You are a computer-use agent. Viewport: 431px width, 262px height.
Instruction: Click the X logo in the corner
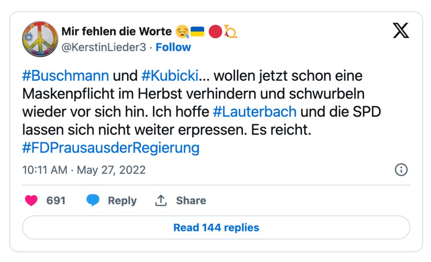click(x=401, y=30)
